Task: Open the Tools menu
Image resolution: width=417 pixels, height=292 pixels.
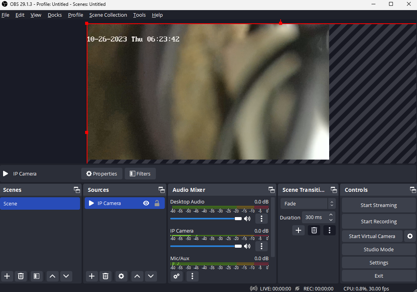Action: [x=139, y=15]
